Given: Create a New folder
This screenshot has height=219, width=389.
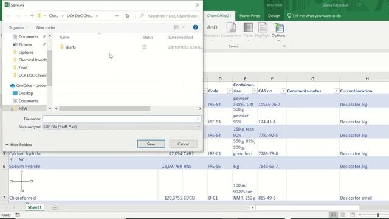Looking at the screenshot, I should tap(46, 27).
